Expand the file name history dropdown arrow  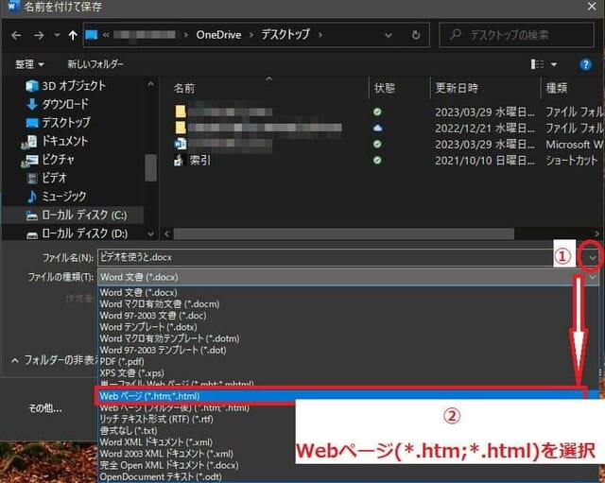592,257
